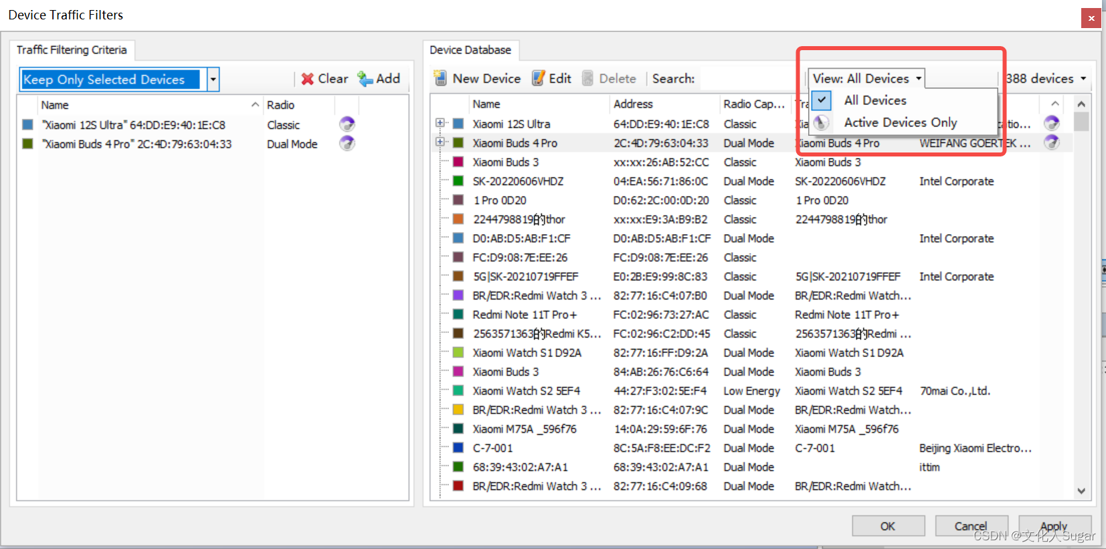Click the 70mai Co.,Ltd. manufacturer cell

(955, 391)
